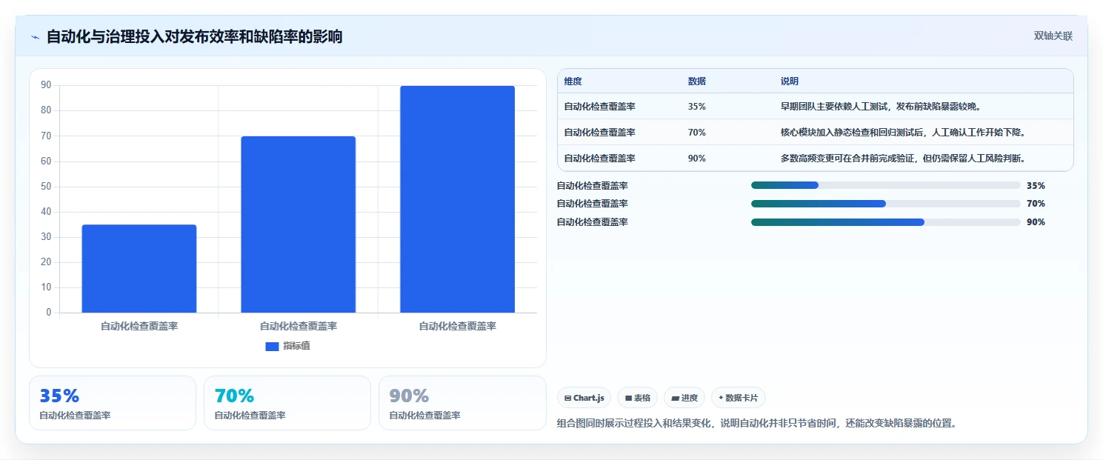1103x460 pixels.
Task: Click the y-axis tick label 80
Action: click(46, 110)
